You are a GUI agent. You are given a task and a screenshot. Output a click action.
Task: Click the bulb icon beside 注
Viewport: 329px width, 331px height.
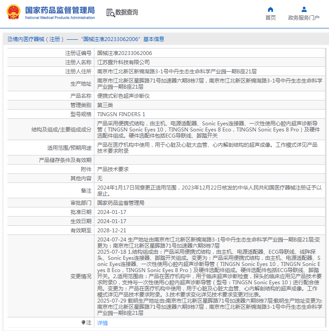click(83, 322)
